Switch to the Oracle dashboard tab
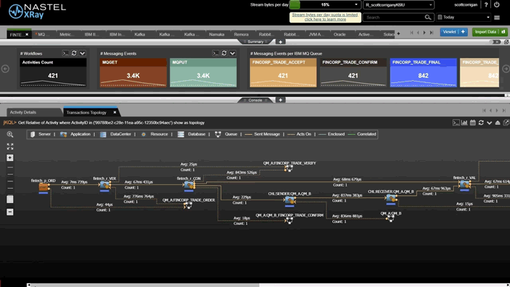Image resolution: width=510 pixels, height=287 pixels. point(340,34)
